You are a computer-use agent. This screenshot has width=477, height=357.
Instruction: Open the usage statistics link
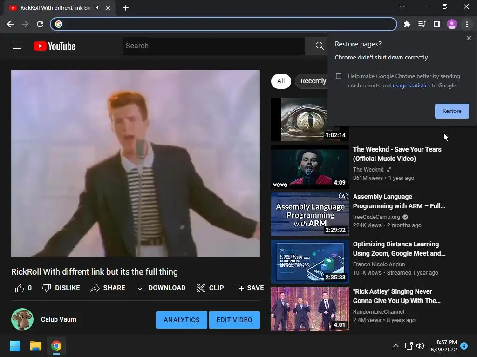coord(411,86)
